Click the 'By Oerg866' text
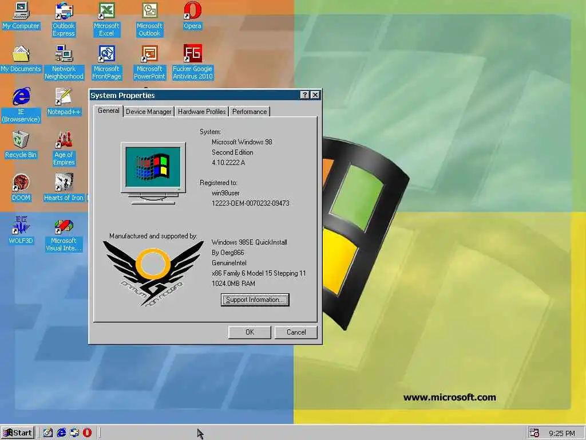This screenshot has width=586, height=440. coord(228,253)
